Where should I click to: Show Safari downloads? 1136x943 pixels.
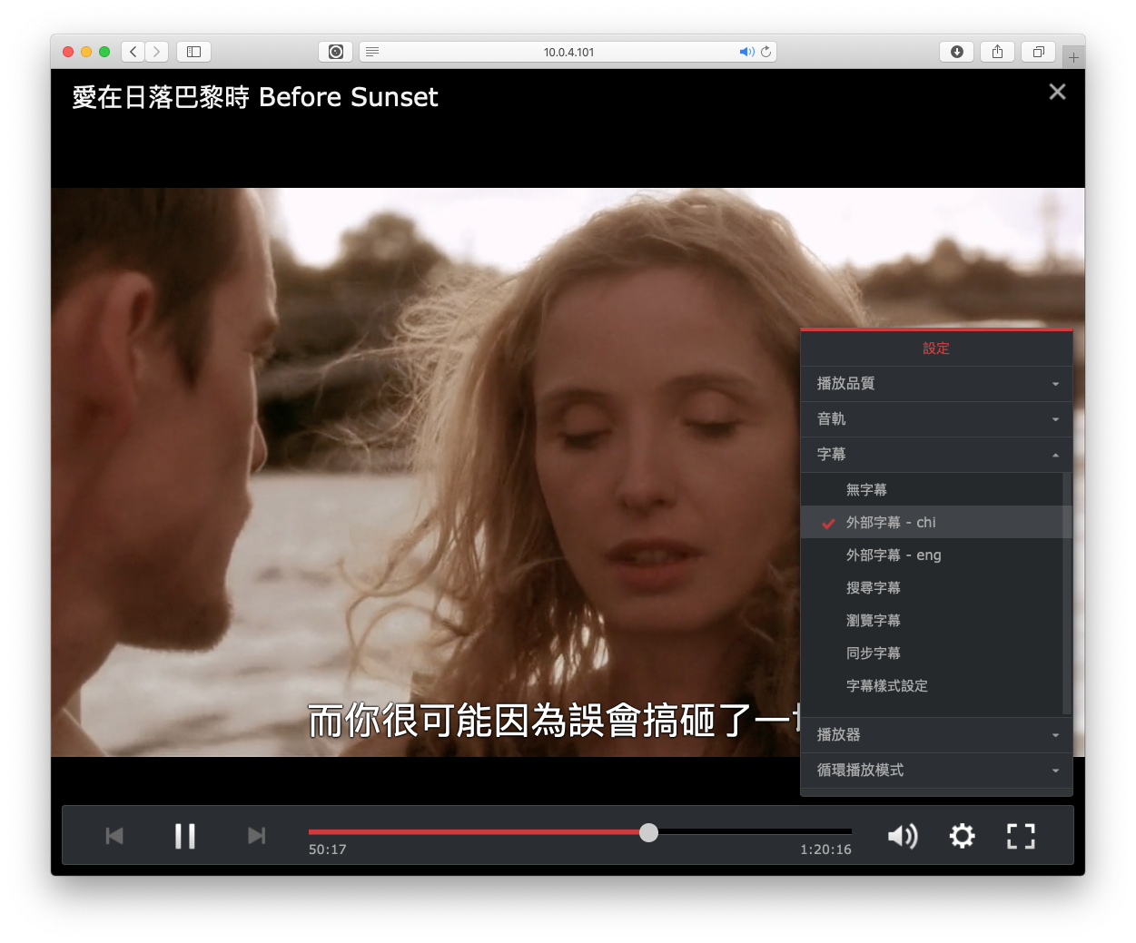tap(956, 52)
